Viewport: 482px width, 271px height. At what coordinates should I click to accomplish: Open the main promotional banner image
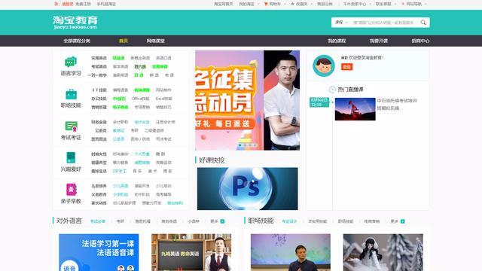tap(248, 100)
